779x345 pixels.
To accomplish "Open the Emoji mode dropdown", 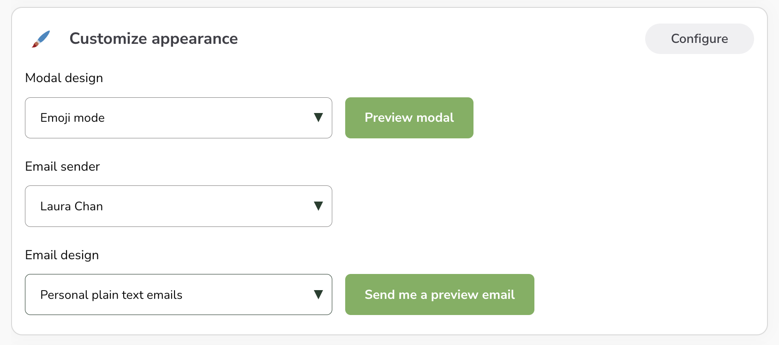I will pyautogui.click(x=178, y=118).
